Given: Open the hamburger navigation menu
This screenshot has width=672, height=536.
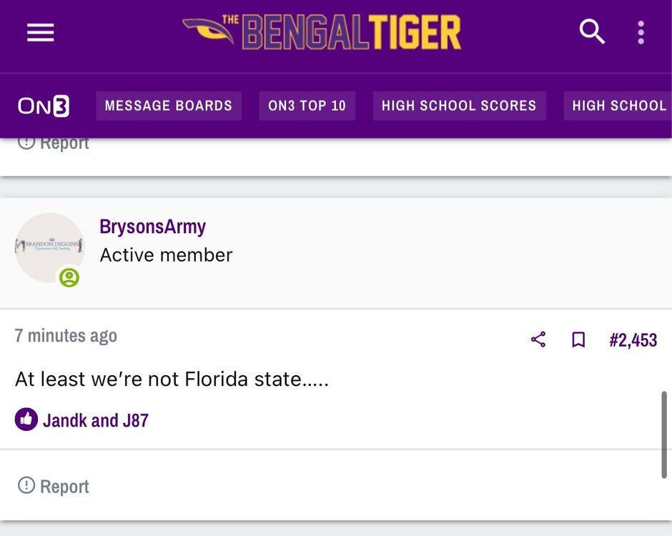Looking at the screenshot, I should 41,32.
